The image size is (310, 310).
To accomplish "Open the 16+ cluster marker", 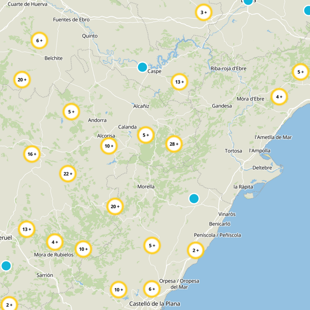I will 32,154.
